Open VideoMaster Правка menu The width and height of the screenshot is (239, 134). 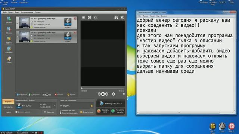11,12
